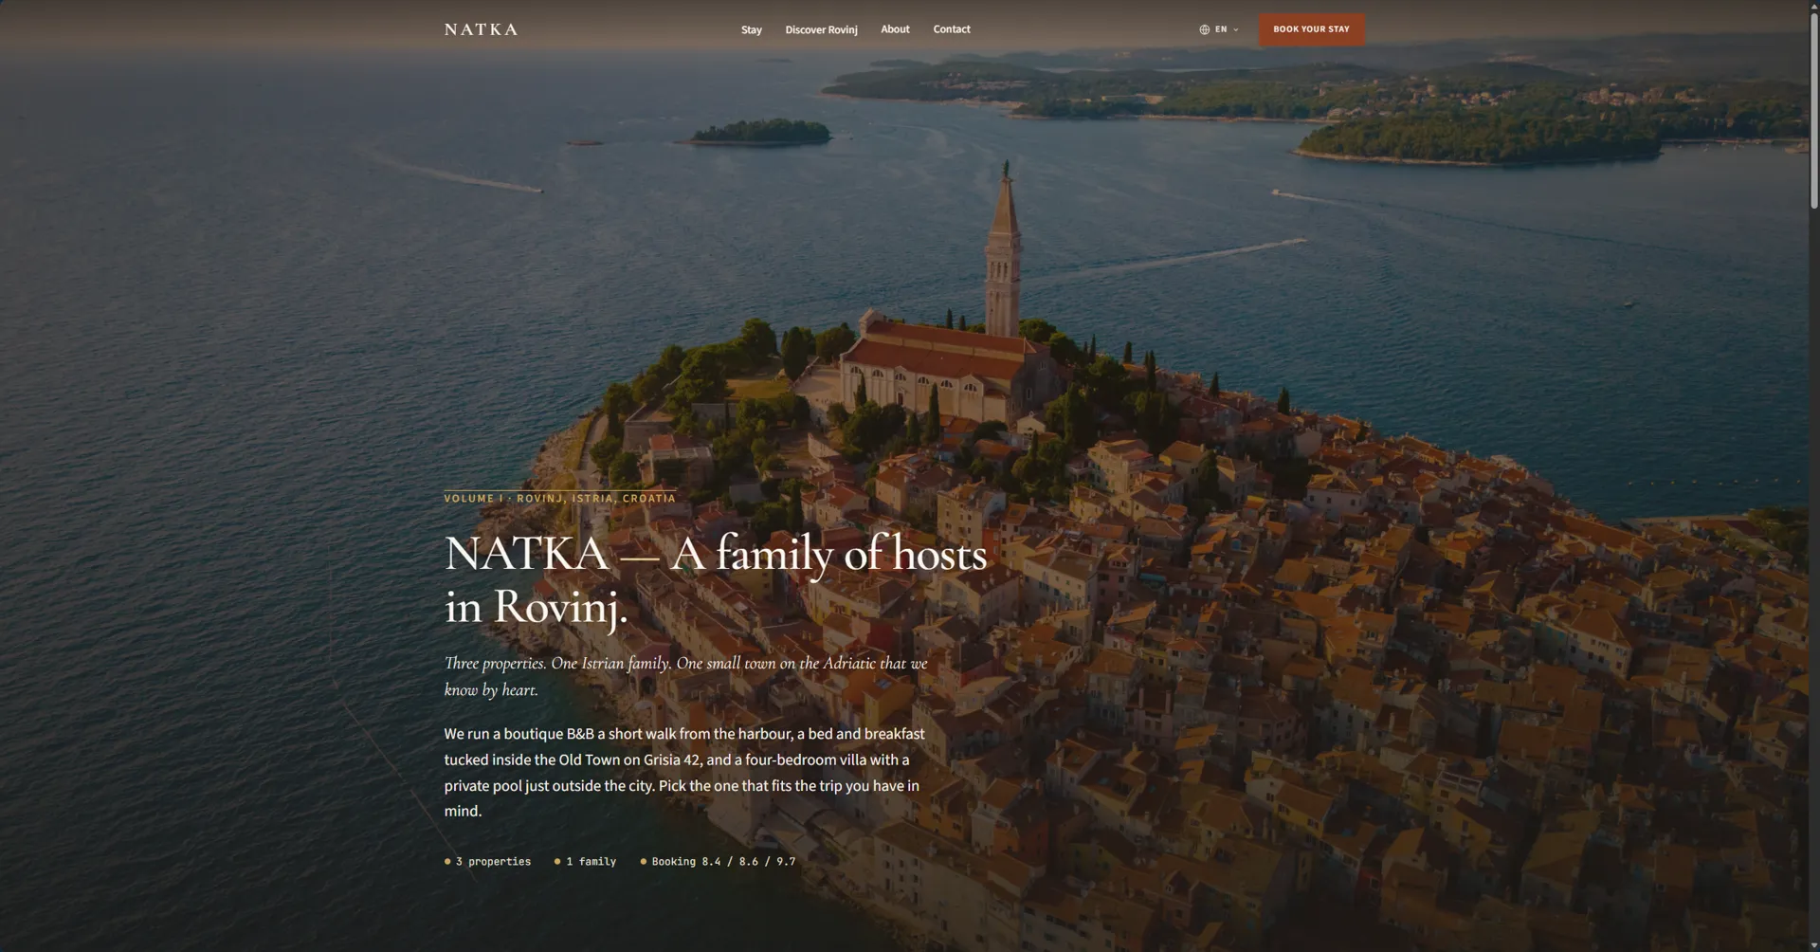
Task: Click the NATKA logo in the header
Action: (481, 29)
